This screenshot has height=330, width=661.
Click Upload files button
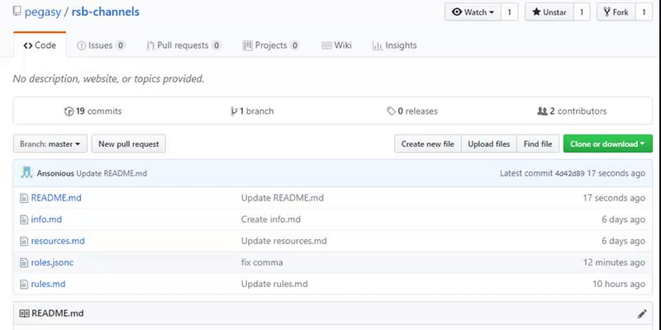(489, 144)
